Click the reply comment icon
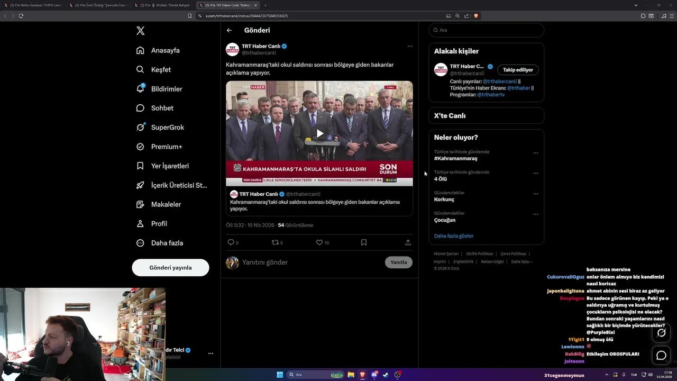The image size is (677, 381). coord(231,242)
